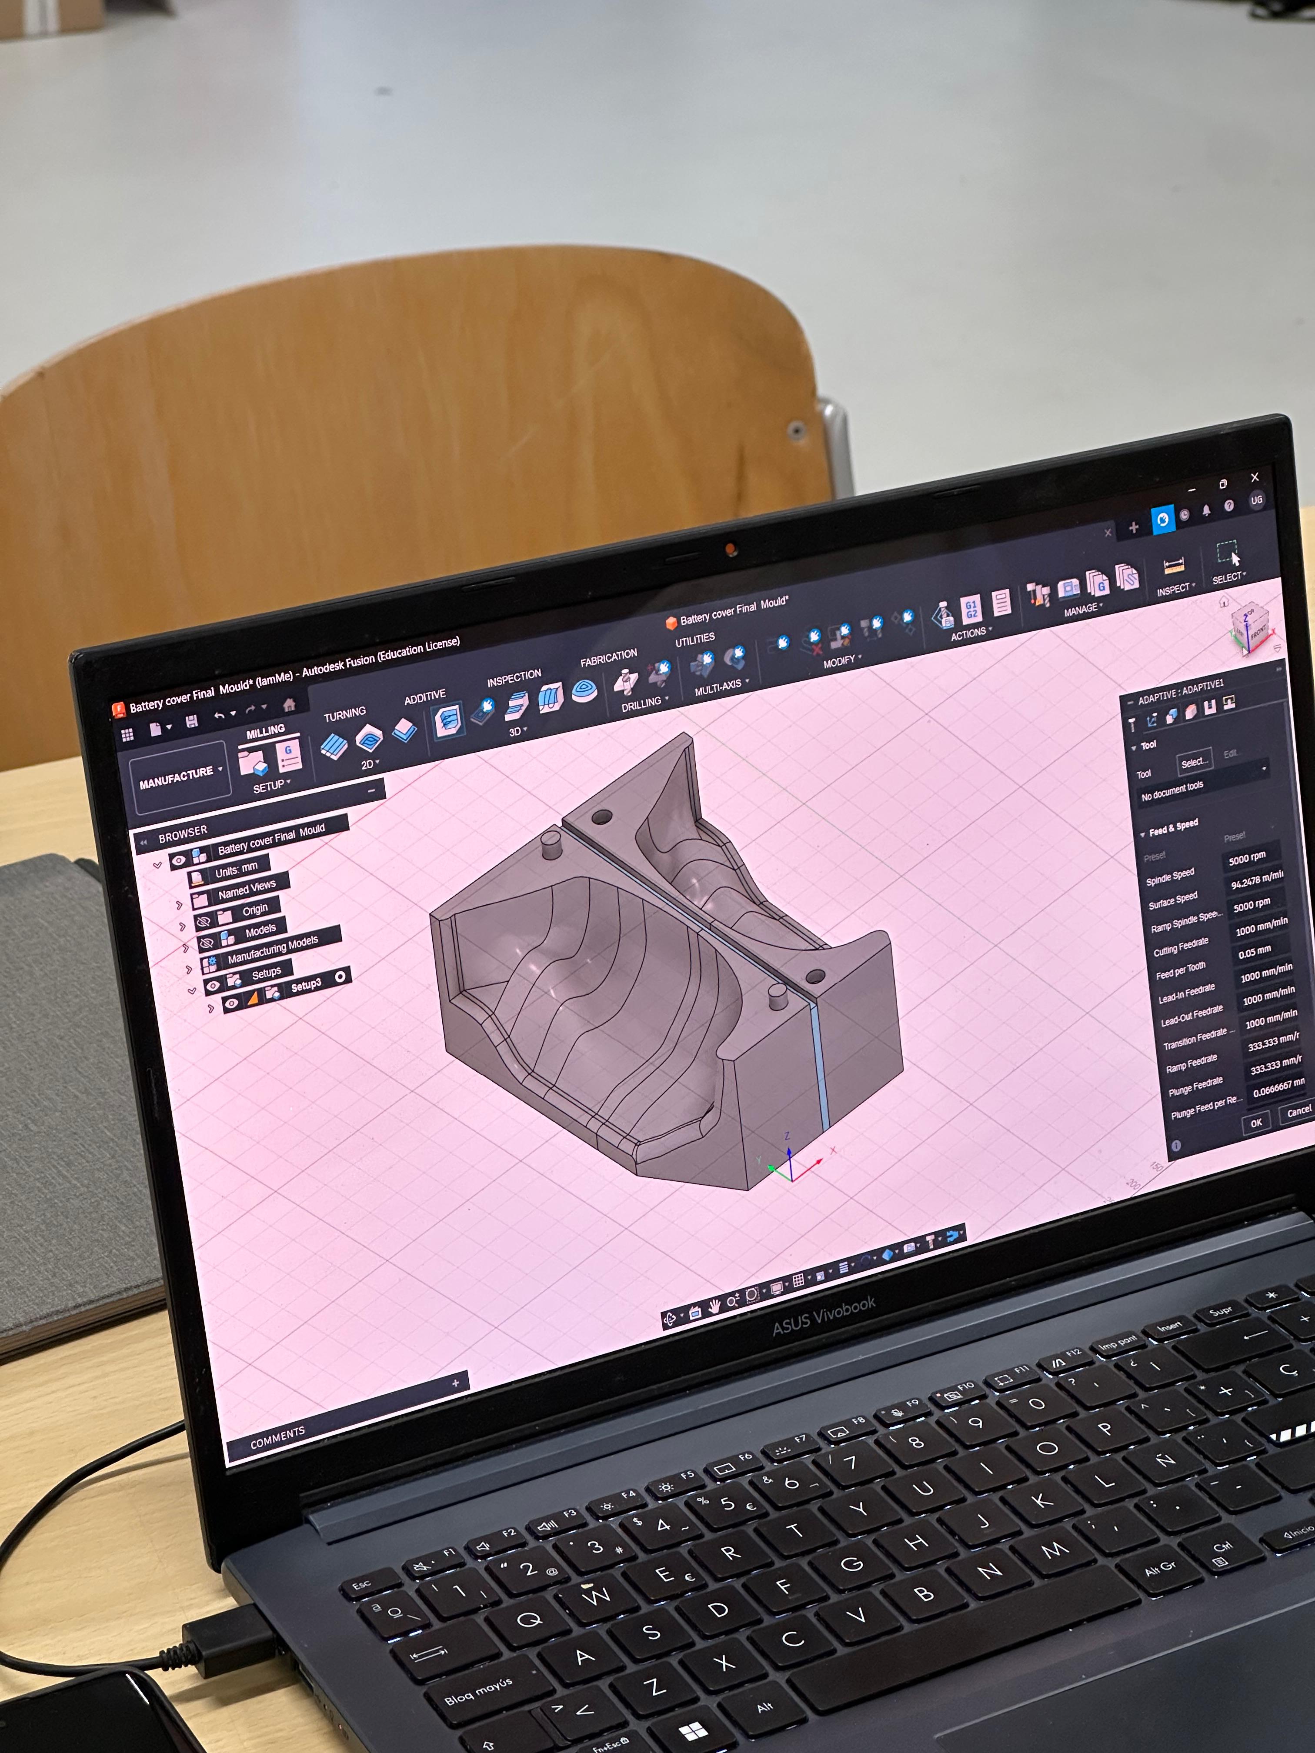Collapse the Tool section in Adaptive dialog
This screenshot has width=1315, height=1753.
pos(1134,747)
